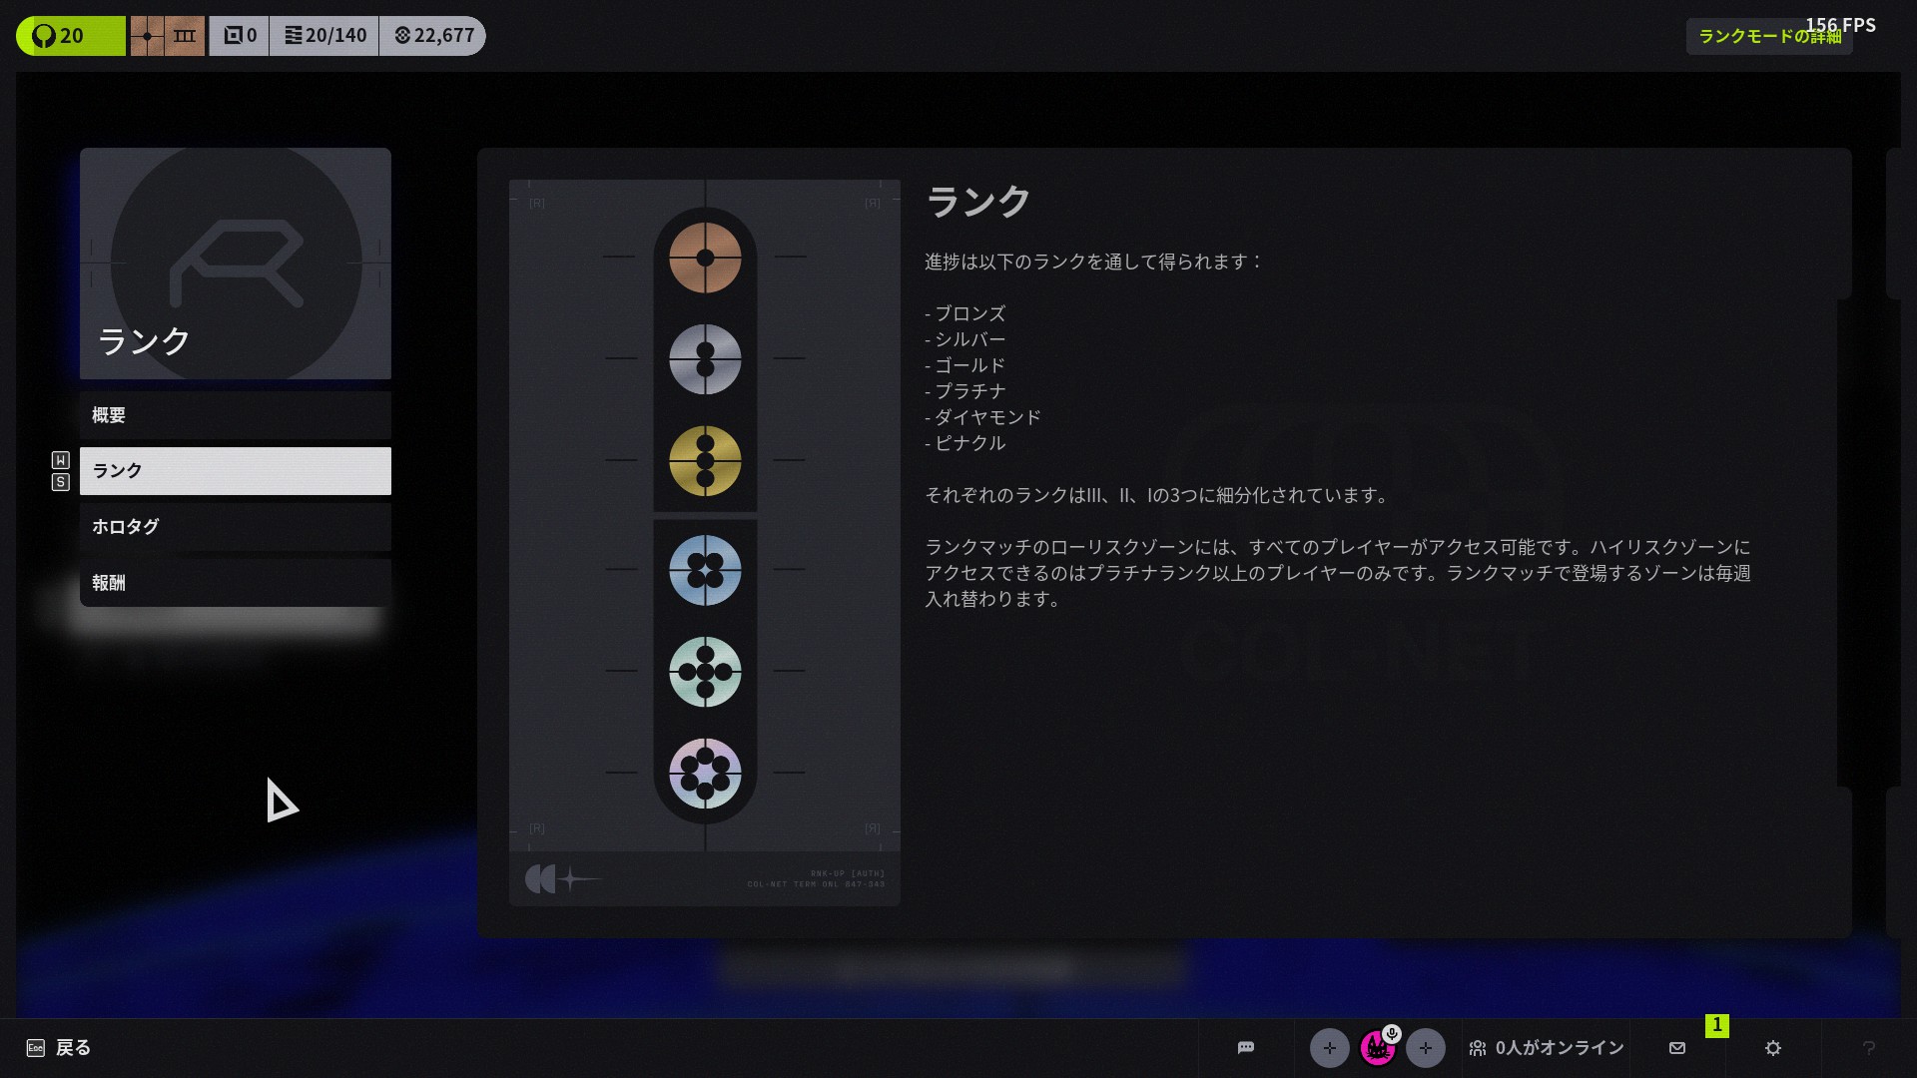
Task: Open the settings gear icon
Action: tap(1773, 1048)
